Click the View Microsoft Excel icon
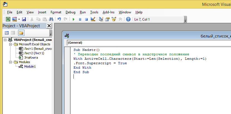 click(x=8, y=19)
